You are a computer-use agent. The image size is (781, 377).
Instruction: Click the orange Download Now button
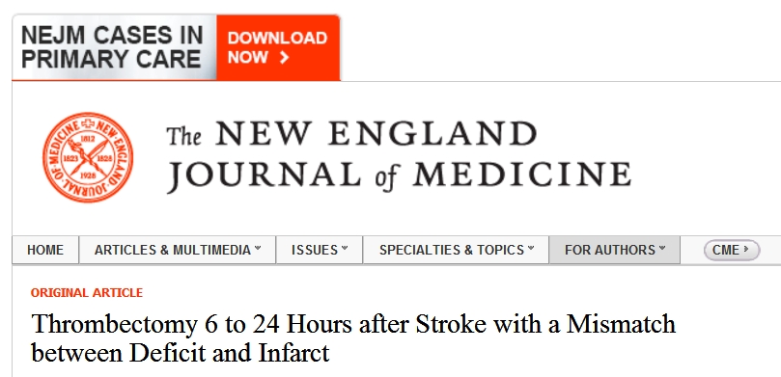click(x=278, y=48)
